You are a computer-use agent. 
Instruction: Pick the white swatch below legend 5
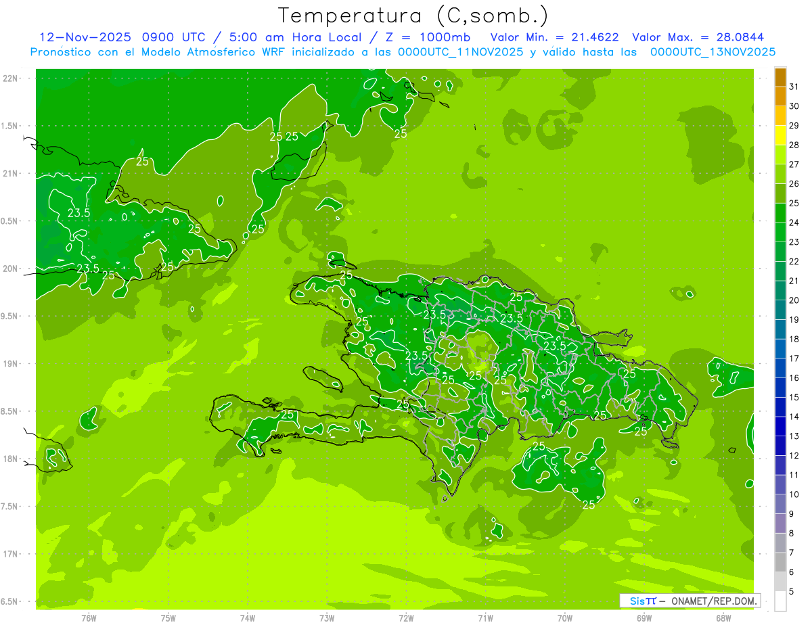click(x=780, y=601)
